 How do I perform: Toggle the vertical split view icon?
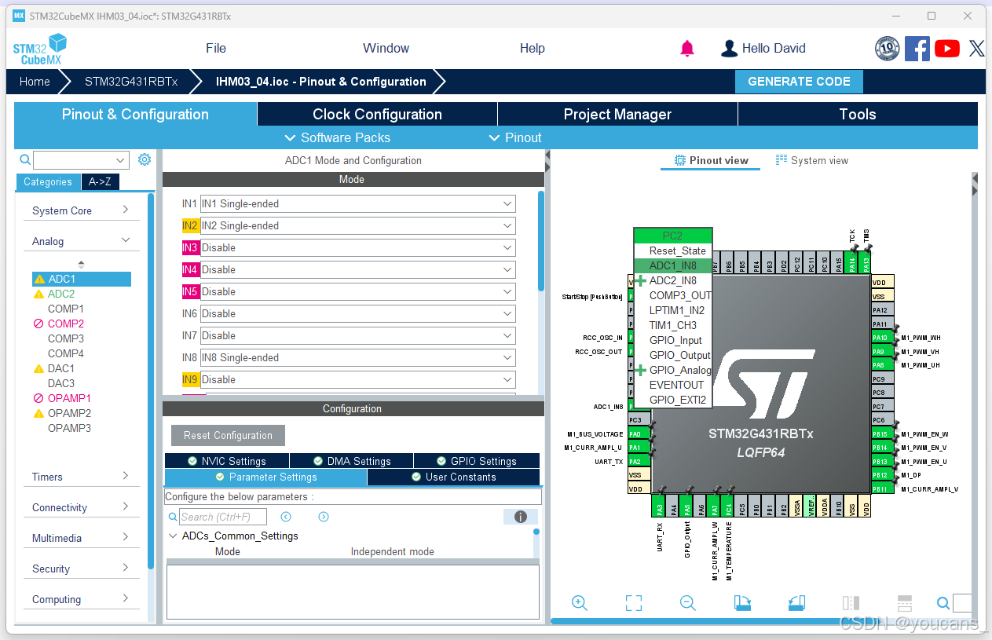pos(905,602)
